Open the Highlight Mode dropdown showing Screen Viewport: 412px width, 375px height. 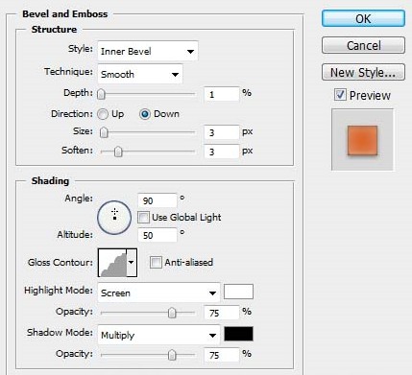tap(158, 293)
